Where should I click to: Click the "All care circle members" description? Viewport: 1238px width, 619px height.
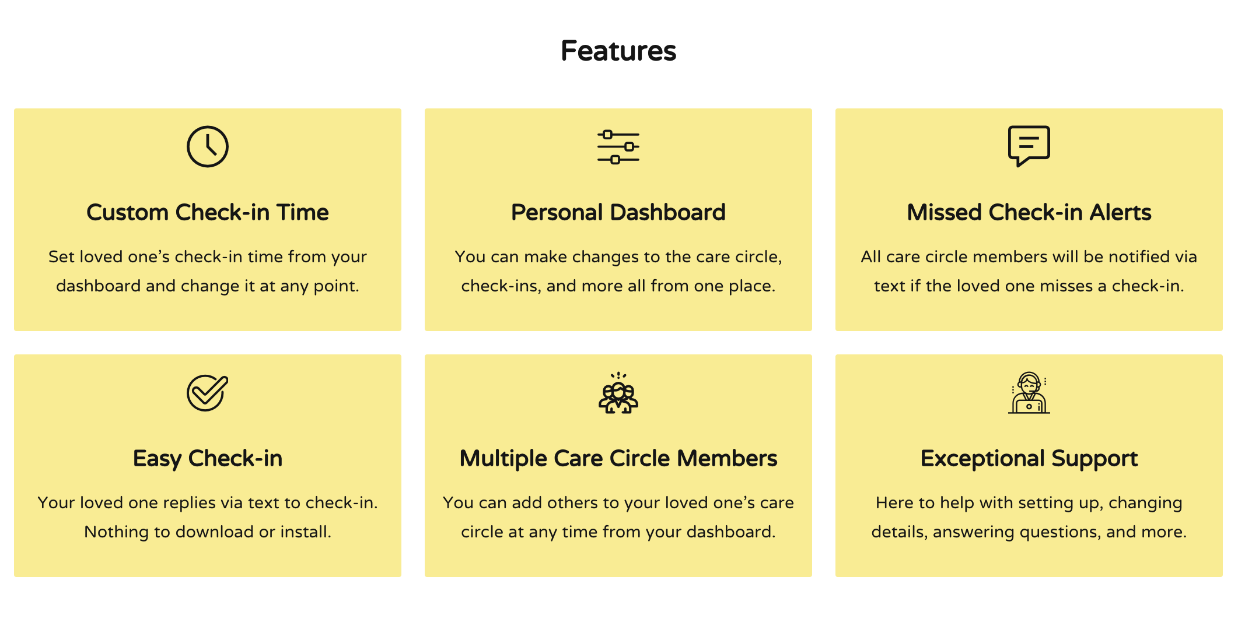1029,256
